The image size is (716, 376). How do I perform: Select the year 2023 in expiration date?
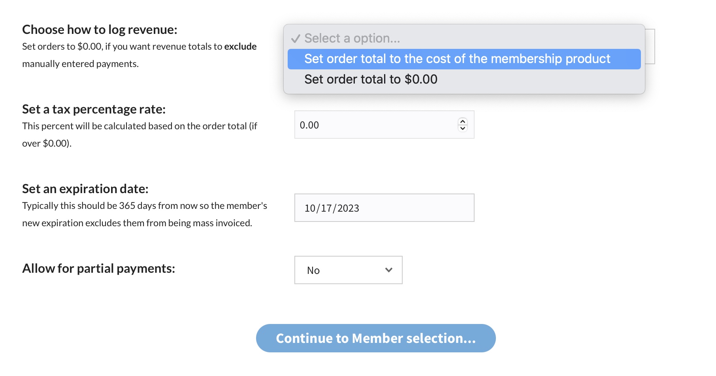coord(348,208)
